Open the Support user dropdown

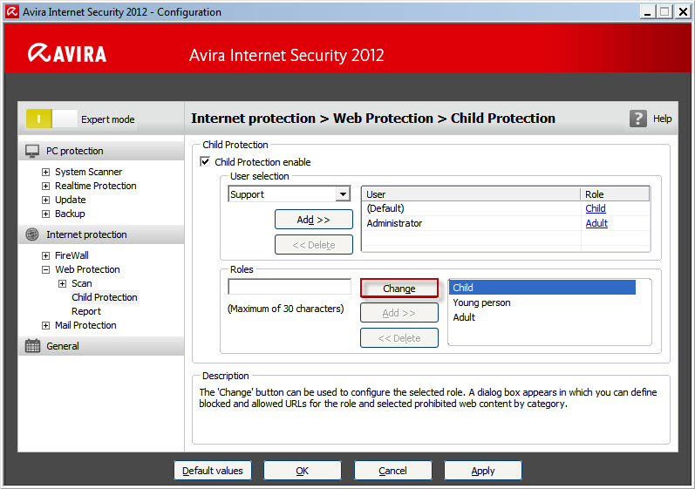pyautogui.click(x=343, y=194)
